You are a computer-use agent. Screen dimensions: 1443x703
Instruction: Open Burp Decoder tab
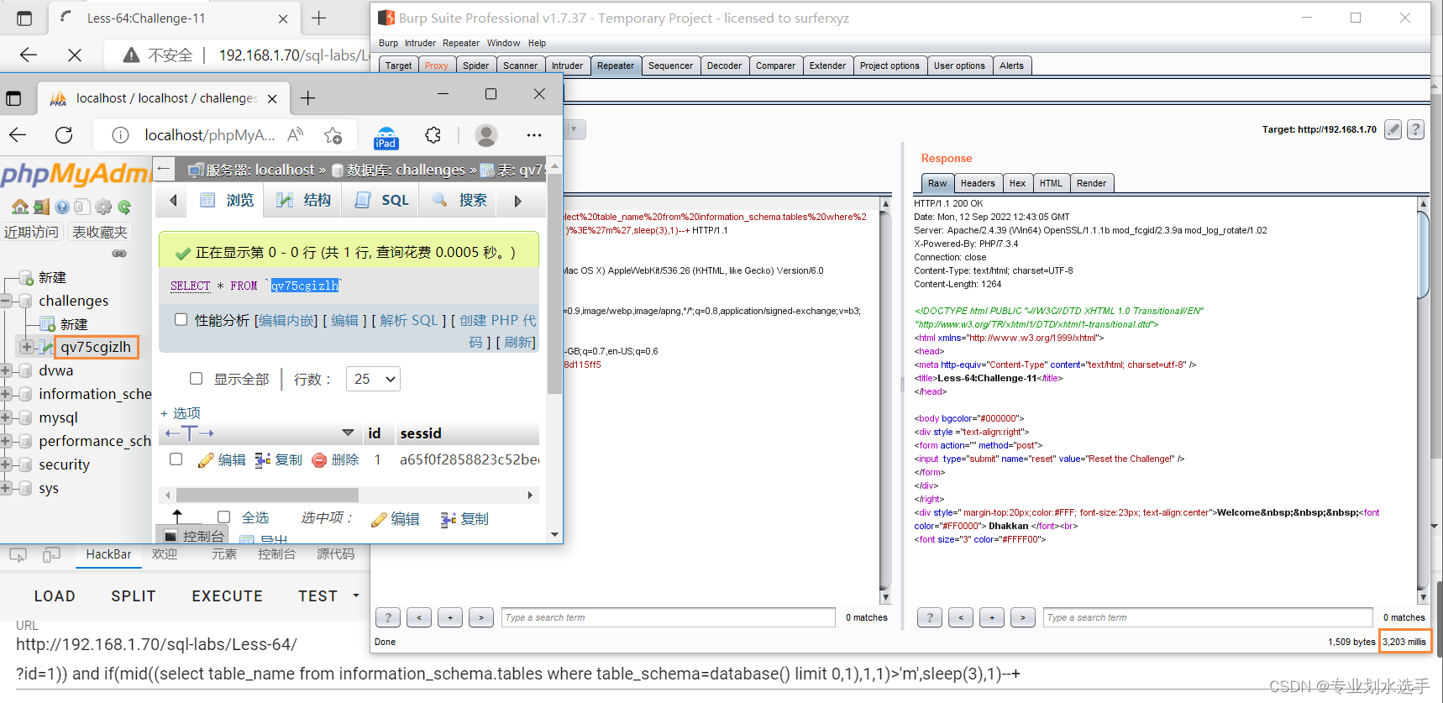[x=724, y=66]
